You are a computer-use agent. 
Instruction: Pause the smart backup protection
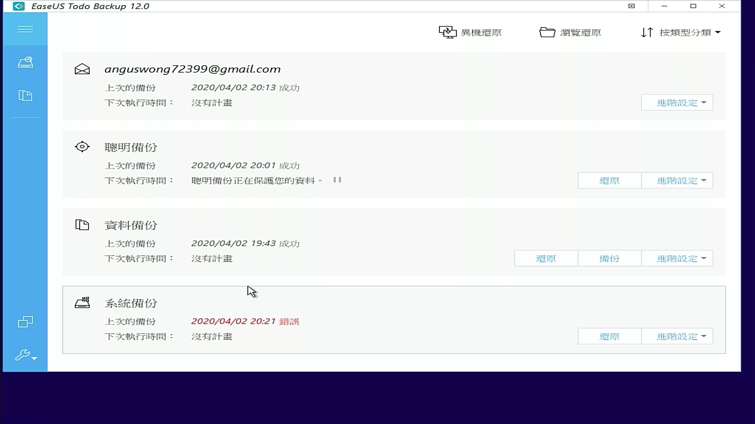coord(337,180)
